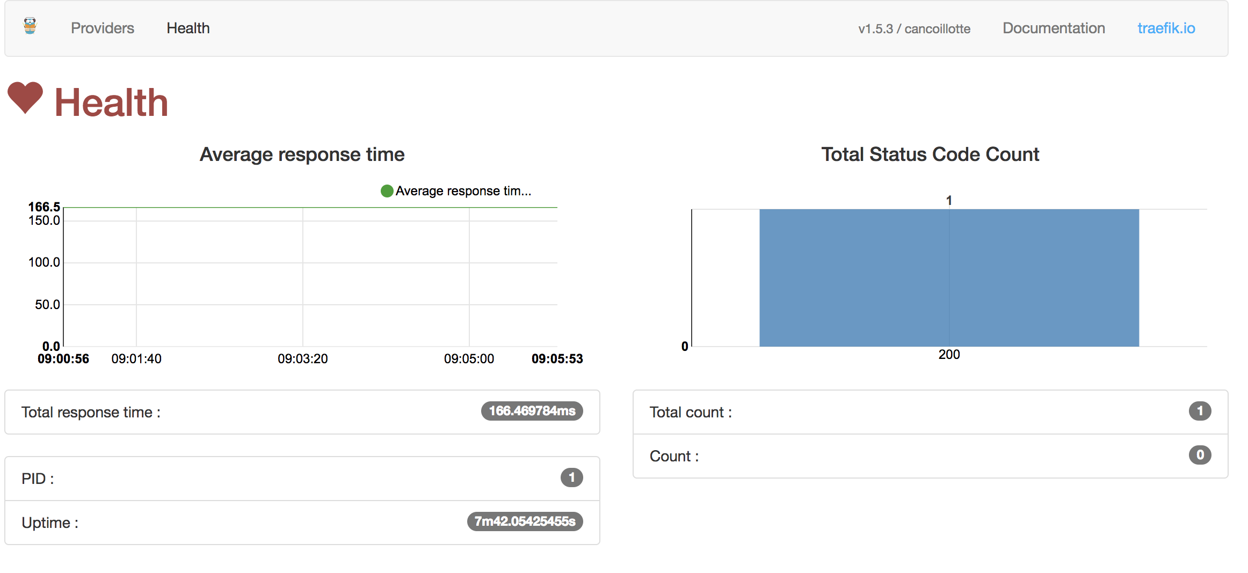This screenshot has height=573, width=1248.
Task: Click the 09:05:00 axis time label
Action: pyautogui.click(x=469, y=359)
